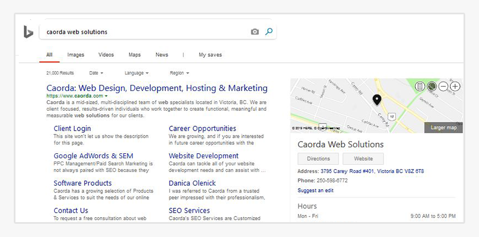Viewport: 479px width, 237px height.
Task: Open the Website Development link
Action: point(203,156)
